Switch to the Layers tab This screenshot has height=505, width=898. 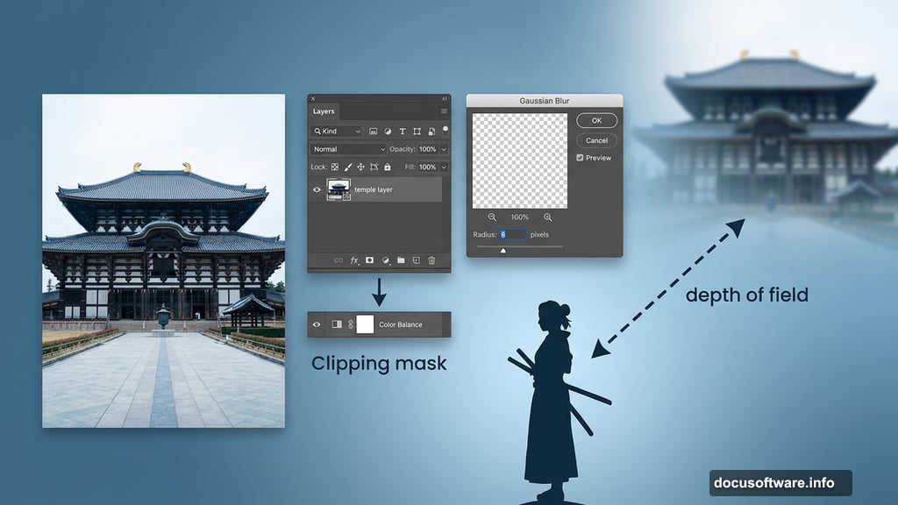(323, 110)
